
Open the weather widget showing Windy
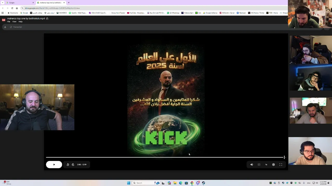(7, 183)
